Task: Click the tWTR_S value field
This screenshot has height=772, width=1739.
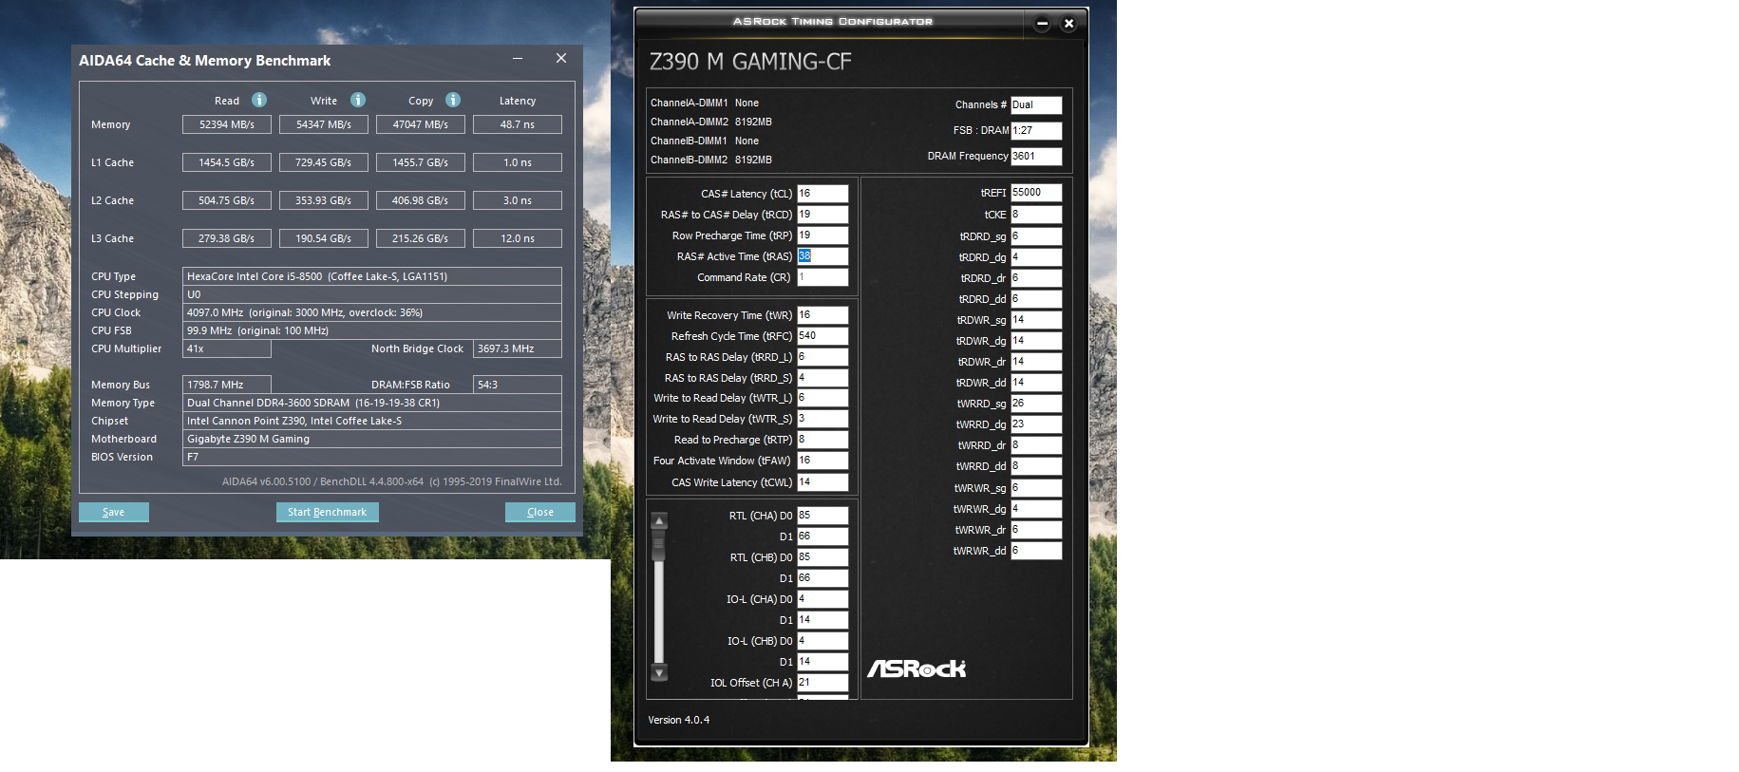Action: point(822,419)
